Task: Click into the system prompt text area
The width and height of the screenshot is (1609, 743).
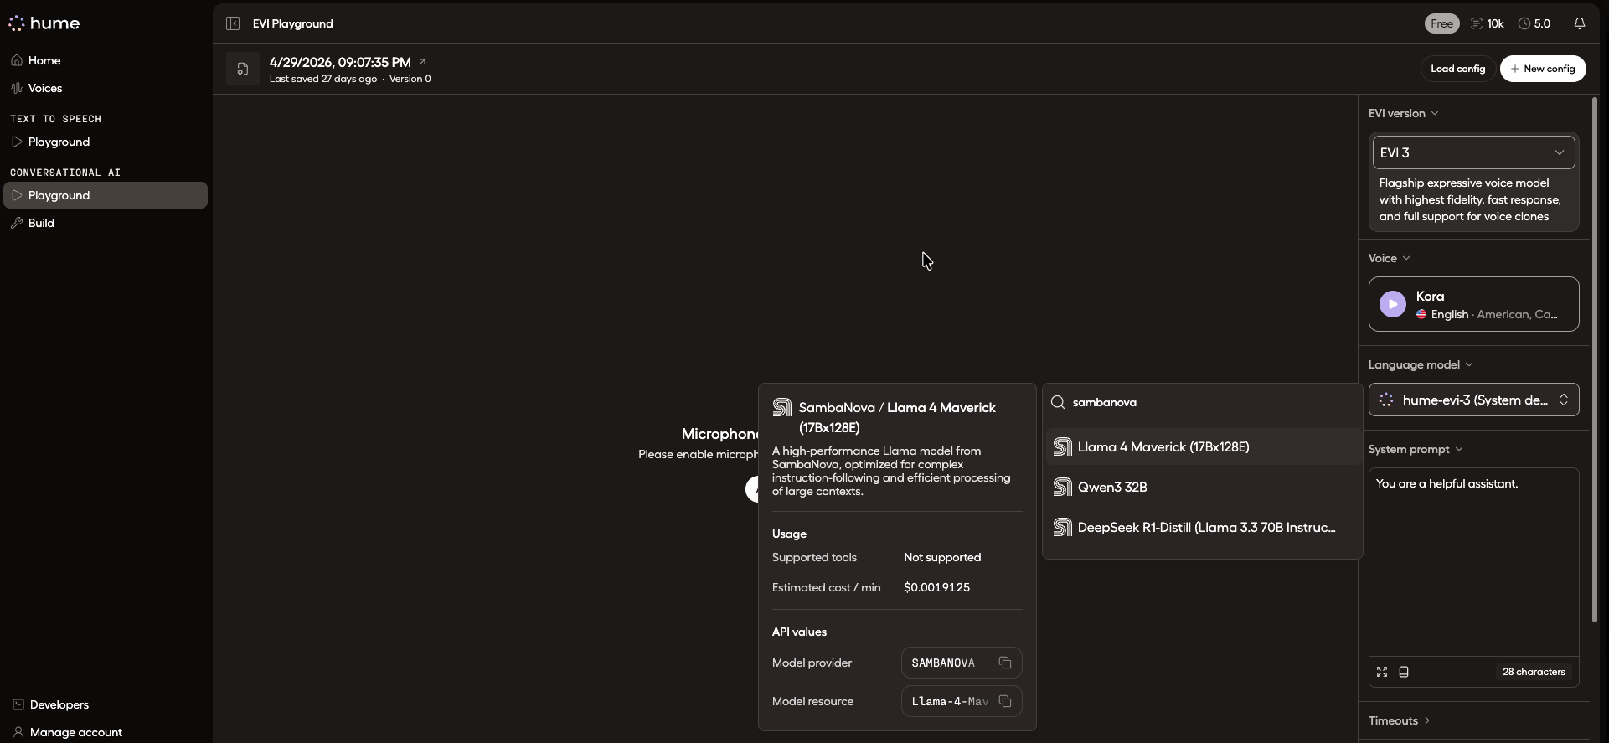Action: [x=1473, y=561]
